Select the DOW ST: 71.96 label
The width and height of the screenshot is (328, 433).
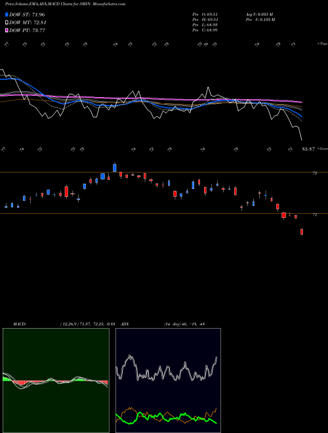[x=27, y=15]
